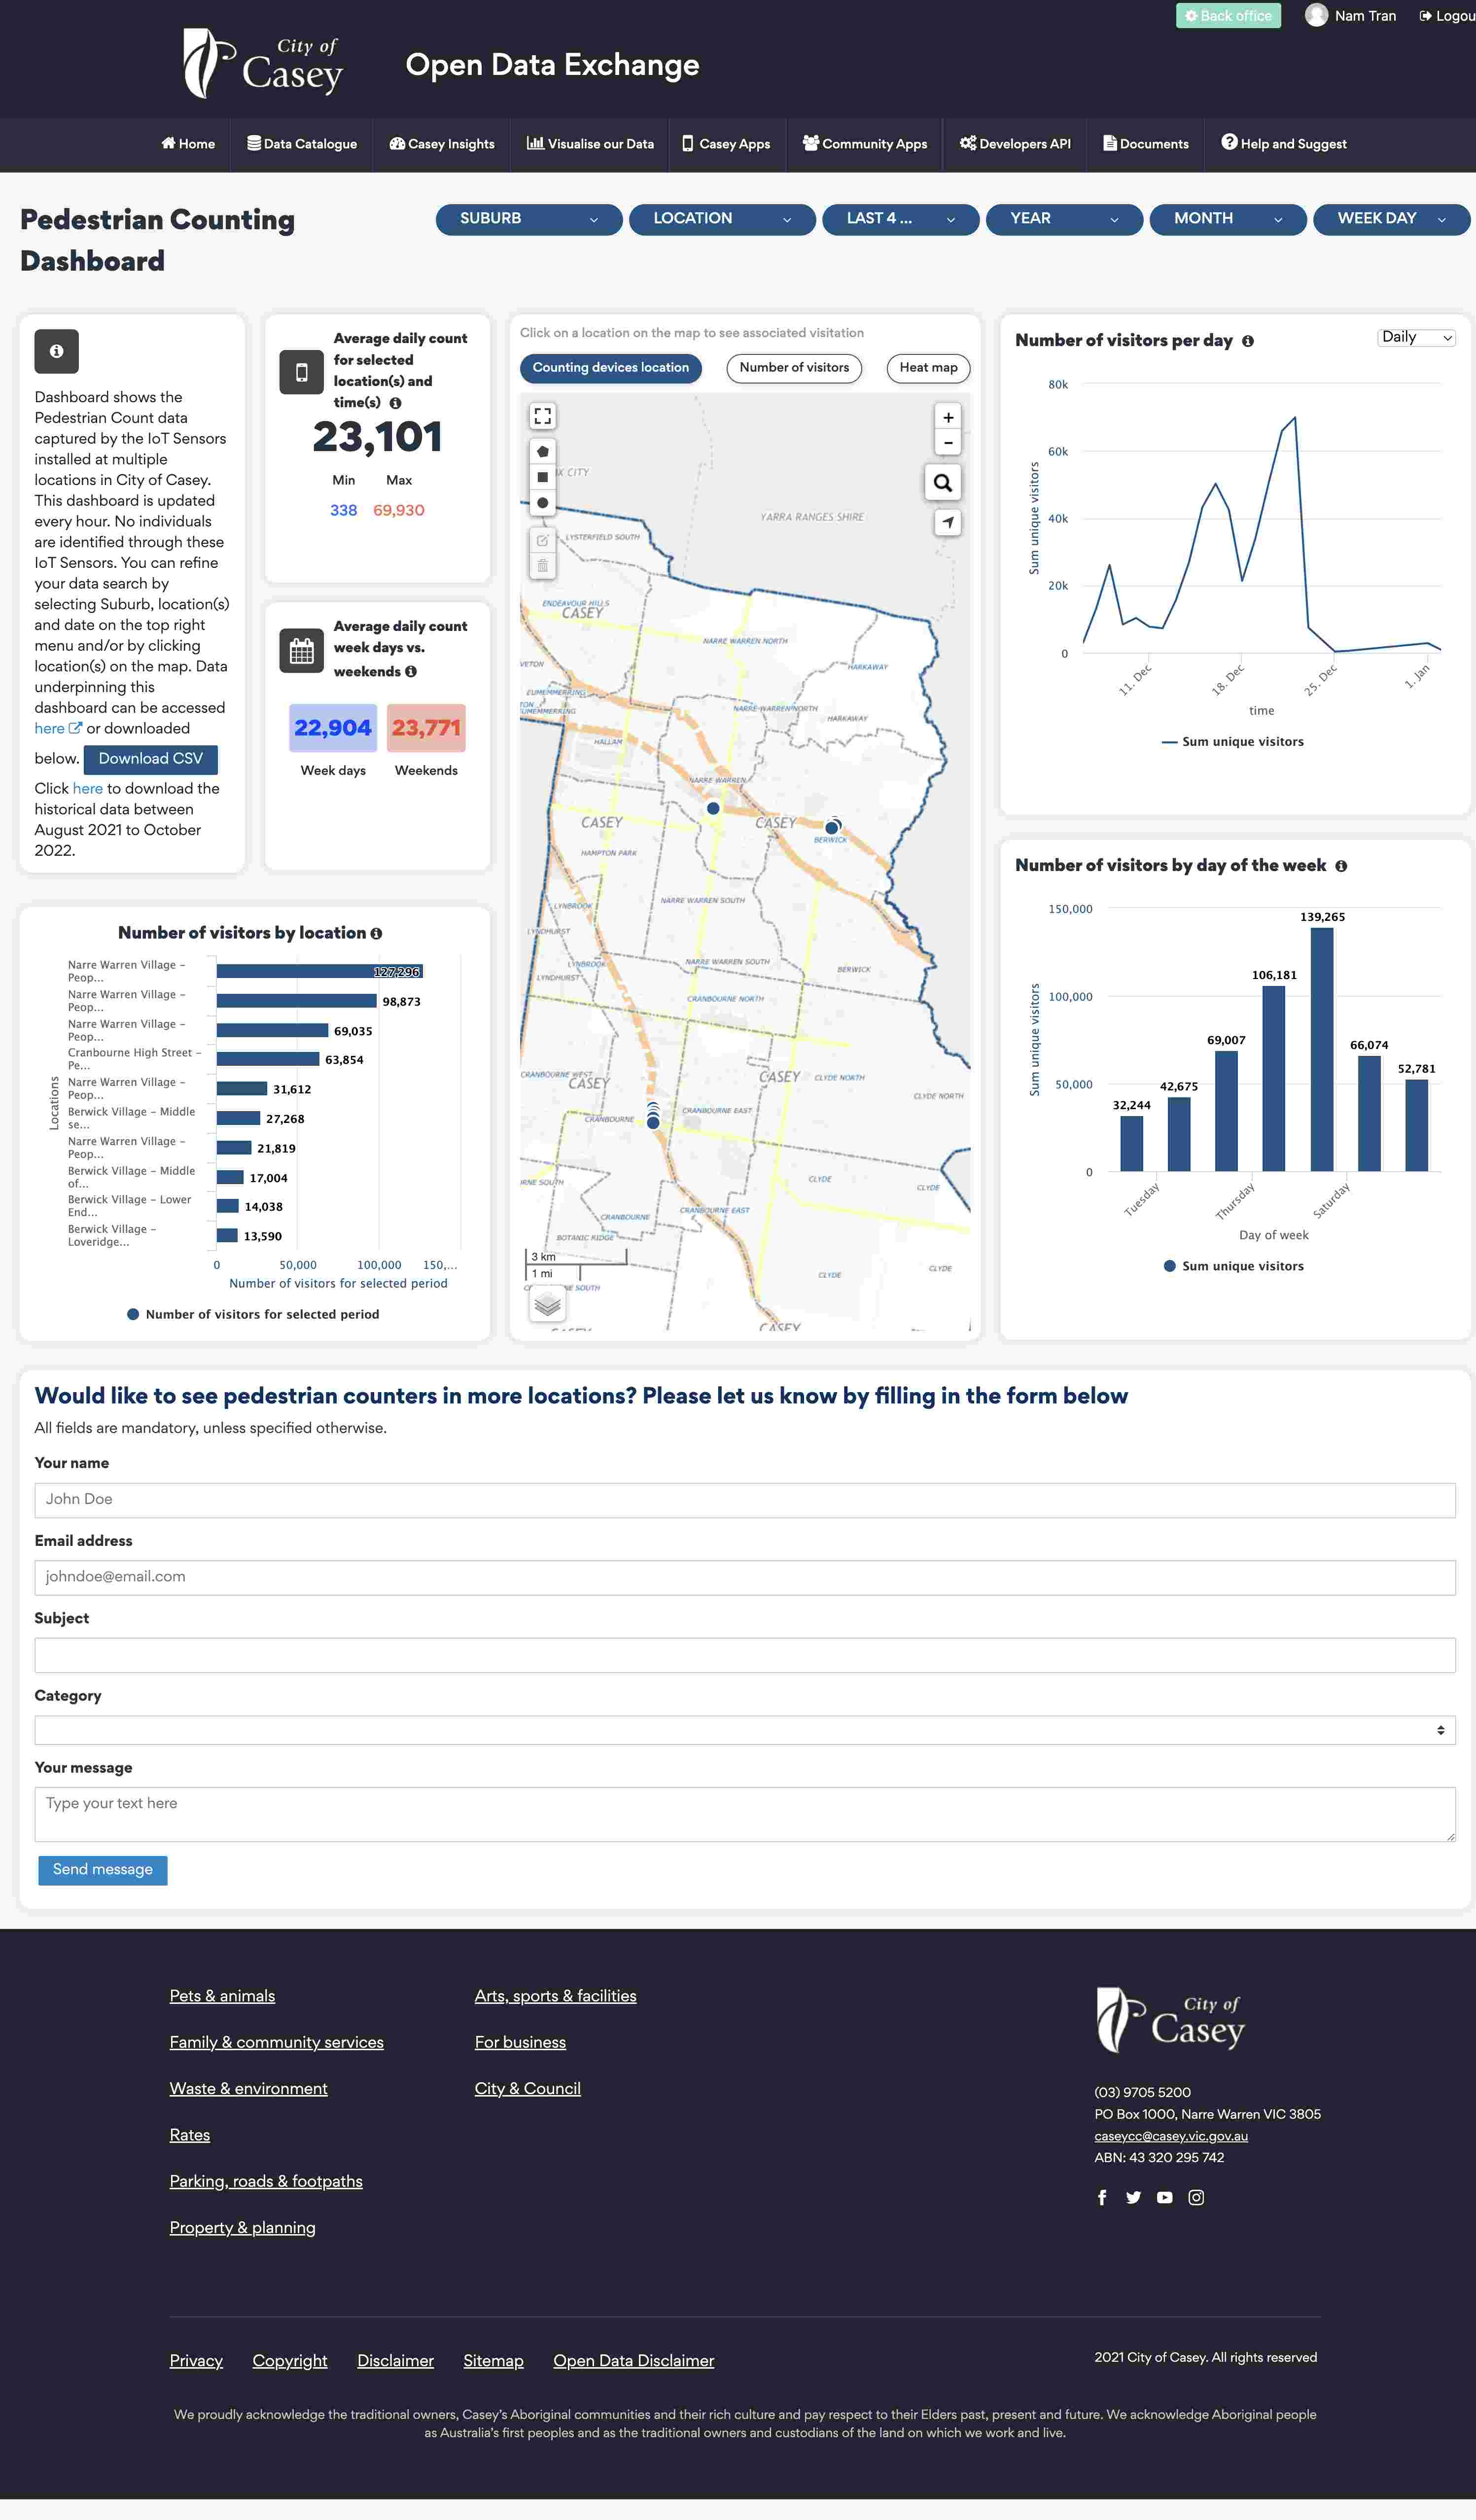
Task: Select the polygon draw tool on map
Action: [x=542, y=451]
